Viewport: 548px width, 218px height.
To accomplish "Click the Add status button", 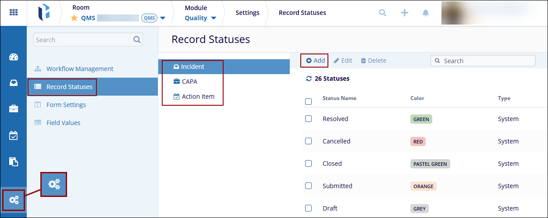I will tap(315, 61).
